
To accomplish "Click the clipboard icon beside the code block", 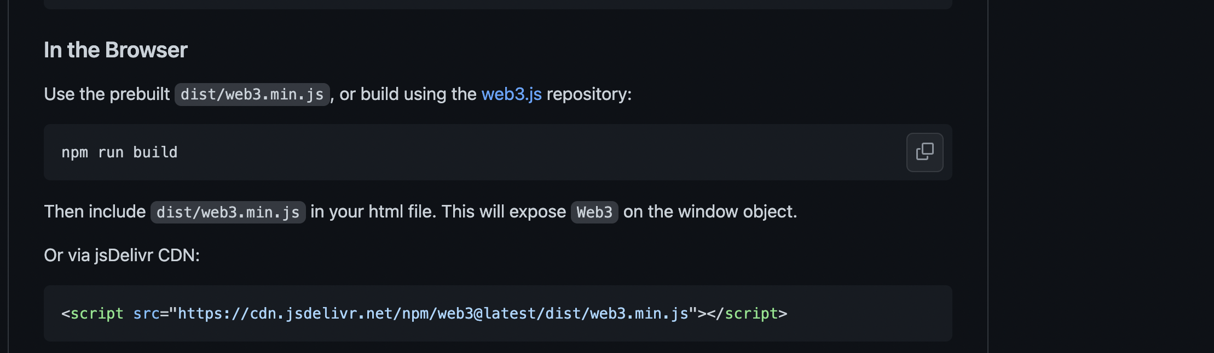I will 924,152.
